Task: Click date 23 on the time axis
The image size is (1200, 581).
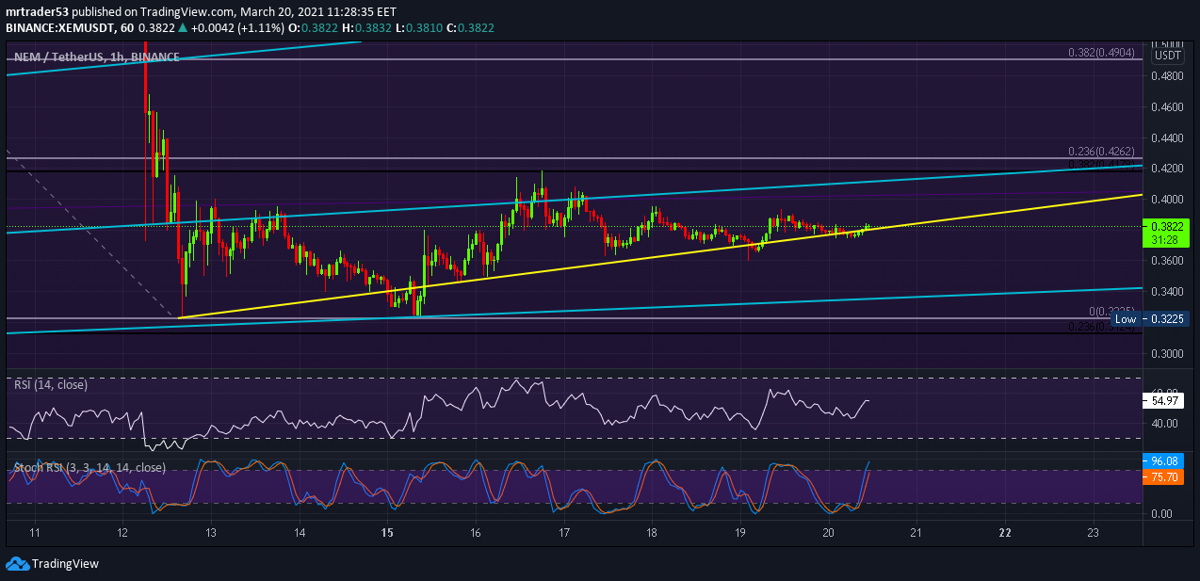Action: pyautogui.click(x=1093, y=532)
